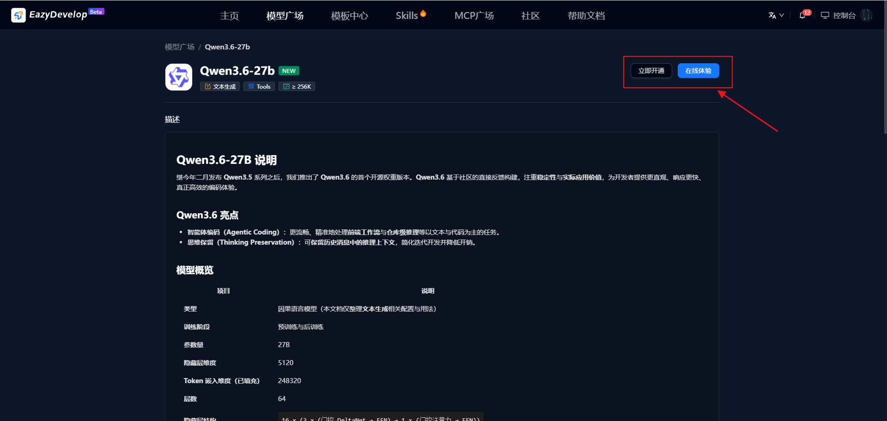Open the Skills nav item
887x421 pixels.
click(x=411, y=15)
